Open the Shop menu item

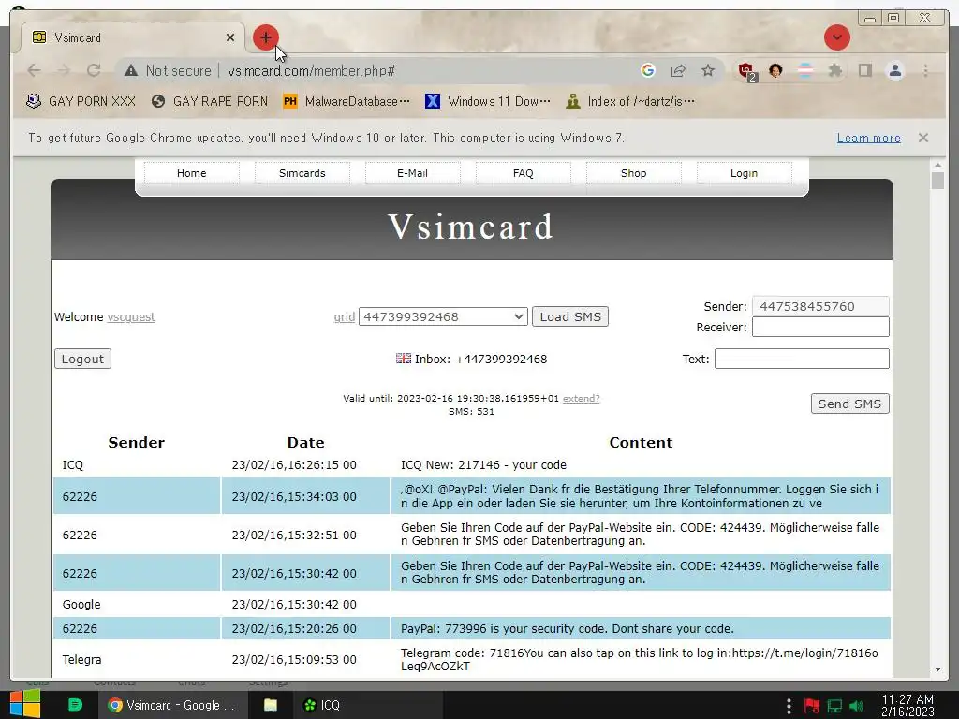(634, 173)
